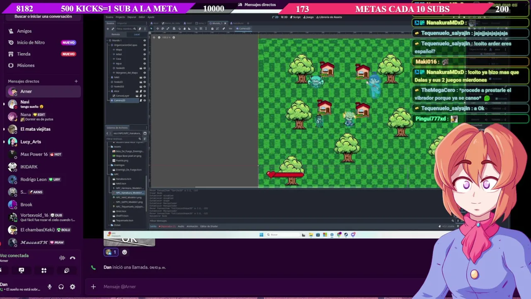Collapse the OrganizacionDeCapas tree node

(x=110, y=45)
